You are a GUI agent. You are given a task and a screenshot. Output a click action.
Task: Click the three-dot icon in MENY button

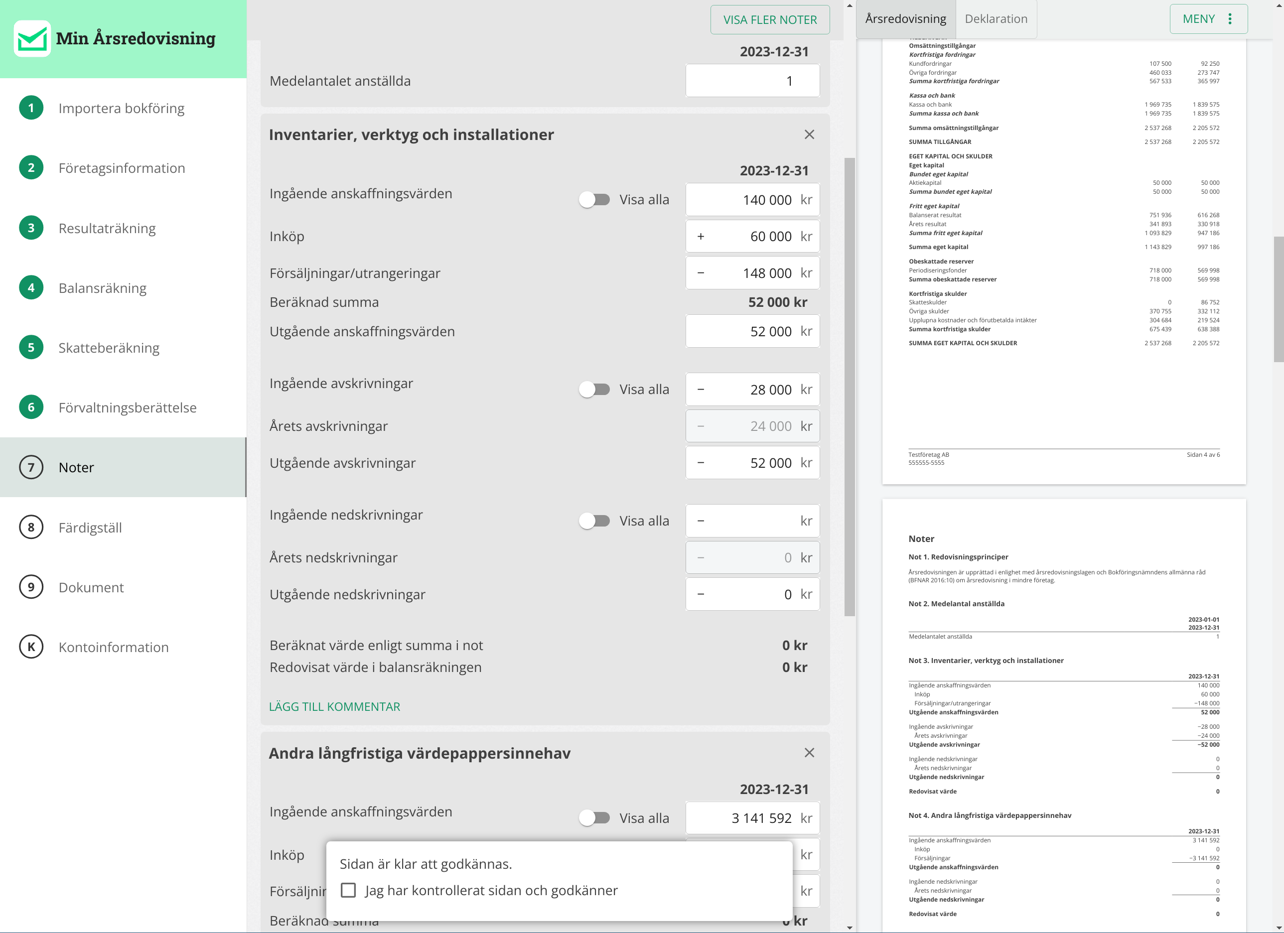1230,19
